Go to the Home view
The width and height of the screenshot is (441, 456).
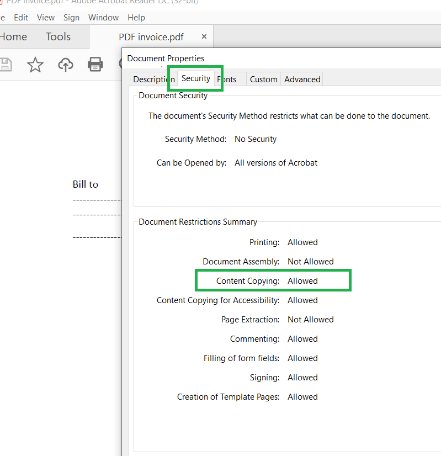[13, 37]
